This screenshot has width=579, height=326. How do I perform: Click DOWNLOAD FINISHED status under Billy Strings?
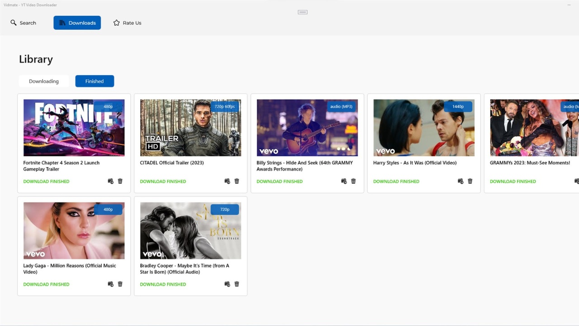coord(280,181)
